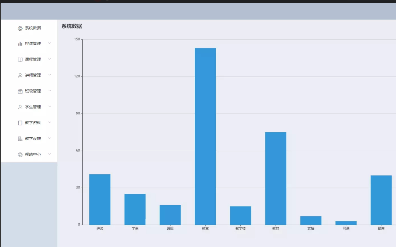
Task: Expand the 班级管理 chevron
Action: pos(50,91)
